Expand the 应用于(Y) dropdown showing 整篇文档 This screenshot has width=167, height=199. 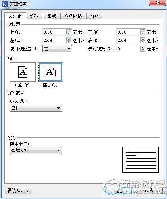pos(36,150)
